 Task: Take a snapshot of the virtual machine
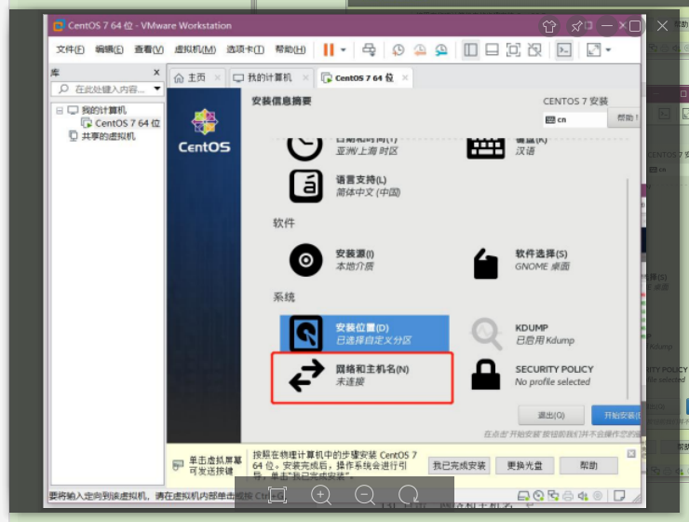[399, 49]
